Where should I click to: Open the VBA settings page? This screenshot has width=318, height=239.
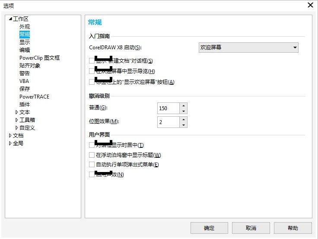point(24,81)
